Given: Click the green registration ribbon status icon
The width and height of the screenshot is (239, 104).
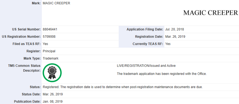Looking at the screenshot, I should click(52, 73).
